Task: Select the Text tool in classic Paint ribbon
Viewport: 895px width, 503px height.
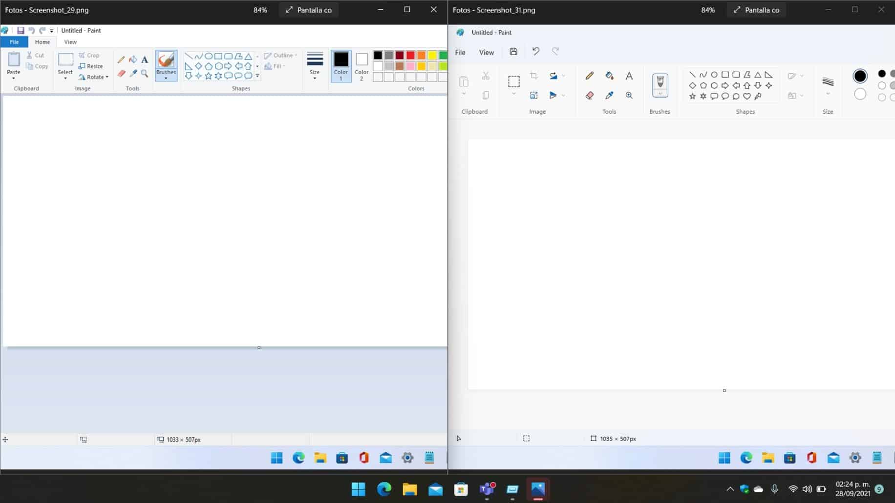Action: (x=145, y=60)
